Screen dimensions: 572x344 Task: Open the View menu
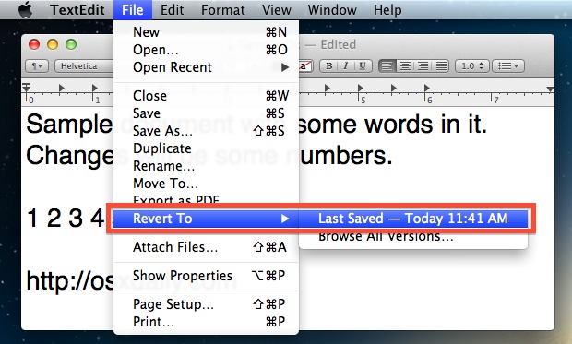(277, 10)
